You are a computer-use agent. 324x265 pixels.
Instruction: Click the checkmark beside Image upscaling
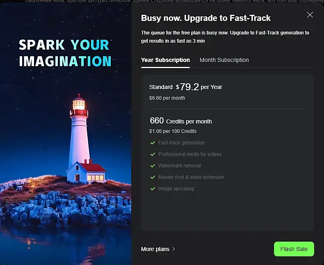pyautogui.click(x=153, y=189)
